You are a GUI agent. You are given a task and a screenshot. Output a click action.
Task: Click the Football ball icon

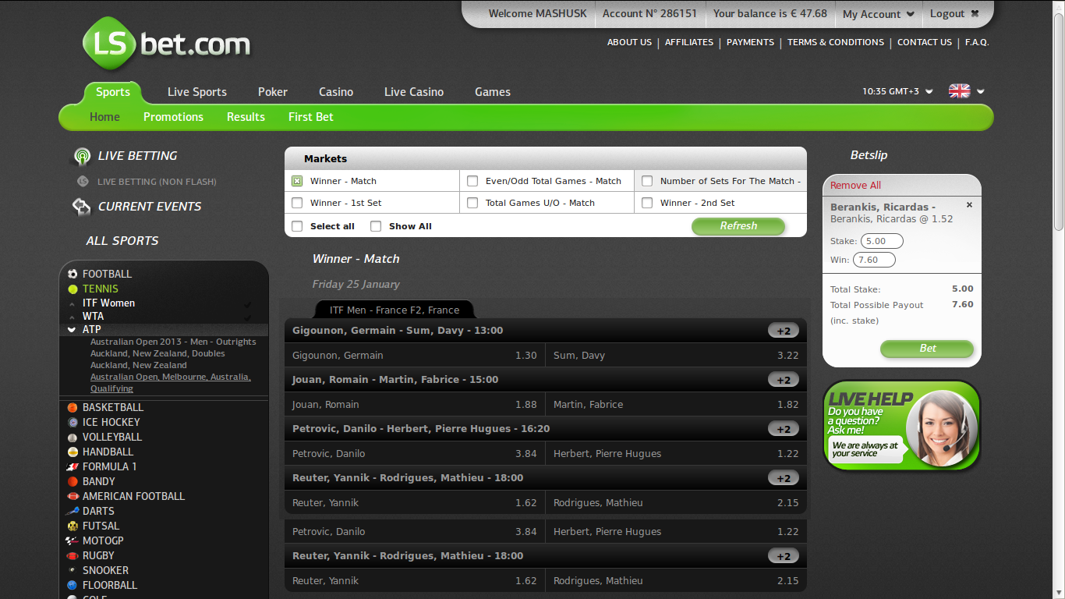(73, 274)
